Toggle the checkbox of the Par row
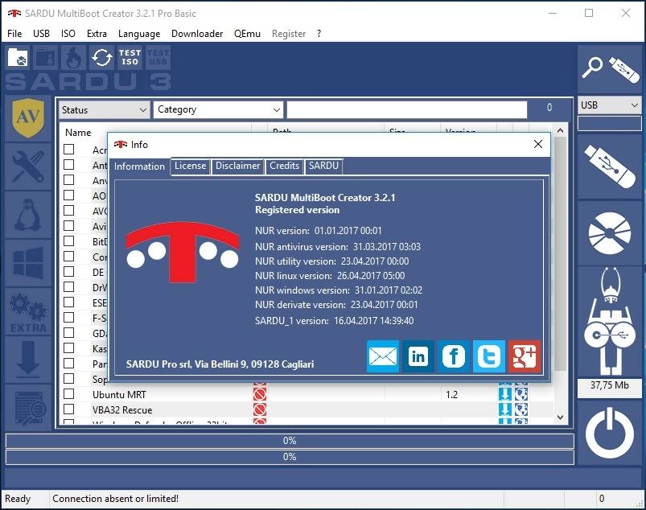This screenshot has height=510, width=646. tap(69, 364)
